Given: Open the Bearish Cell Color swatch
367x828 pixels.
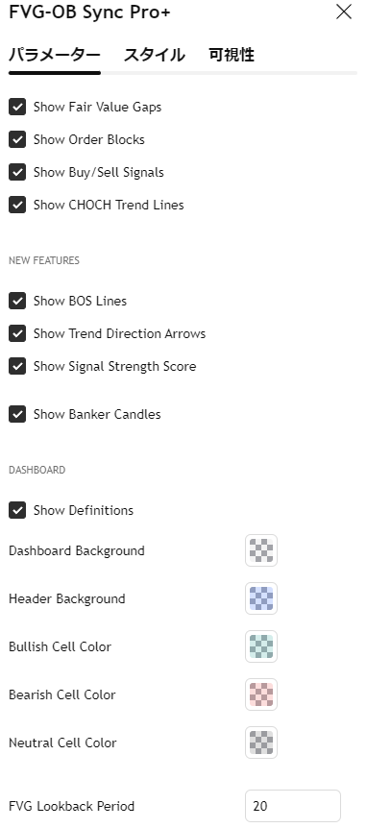Looking at the screenshot, I should [x=261, y=694].
